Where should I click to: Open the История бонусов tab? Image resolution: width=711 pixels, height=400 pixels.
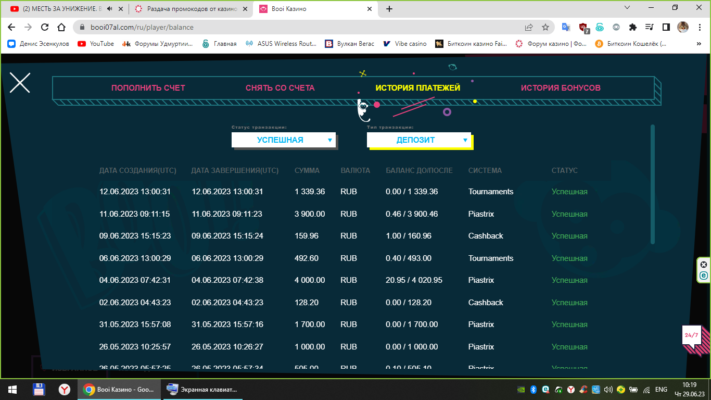pyautogui.click(x=561, y=88)
